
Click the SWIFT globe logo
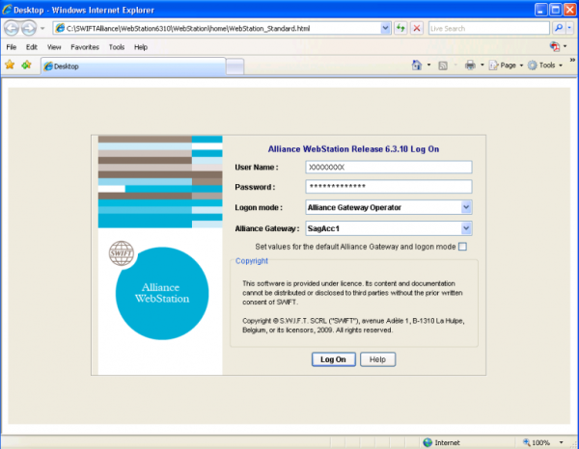122,253
